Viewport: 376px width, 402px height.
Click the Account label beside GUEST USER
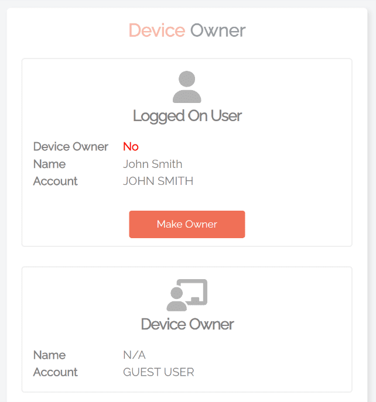point(55,372)
